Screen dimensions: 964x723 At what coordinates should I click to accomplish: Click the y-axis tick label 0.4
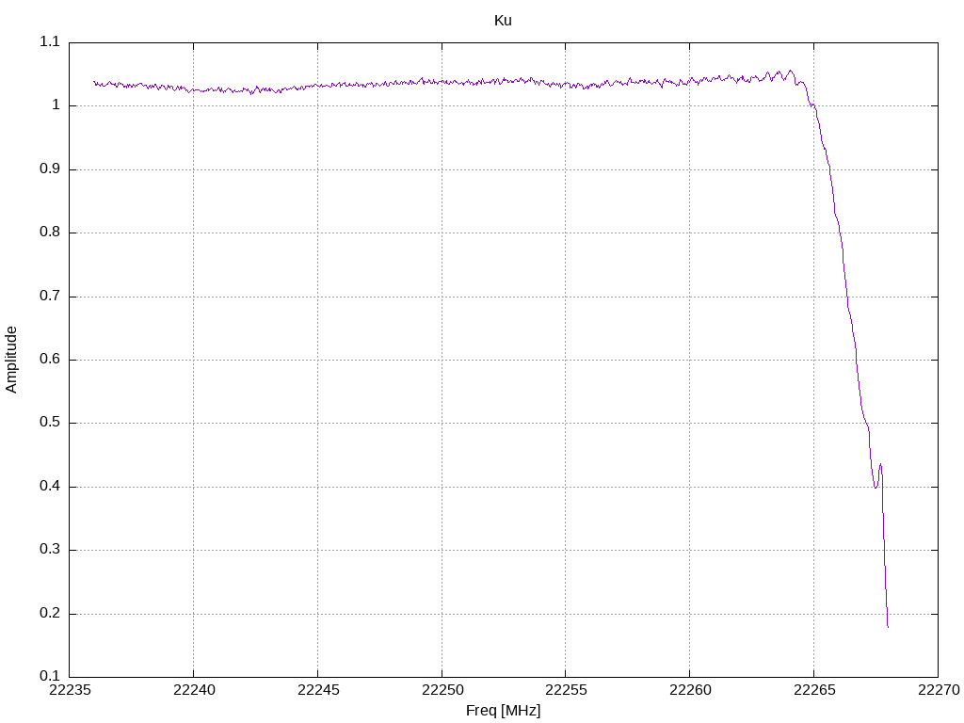pyautogui.click(x=50, y=487)
